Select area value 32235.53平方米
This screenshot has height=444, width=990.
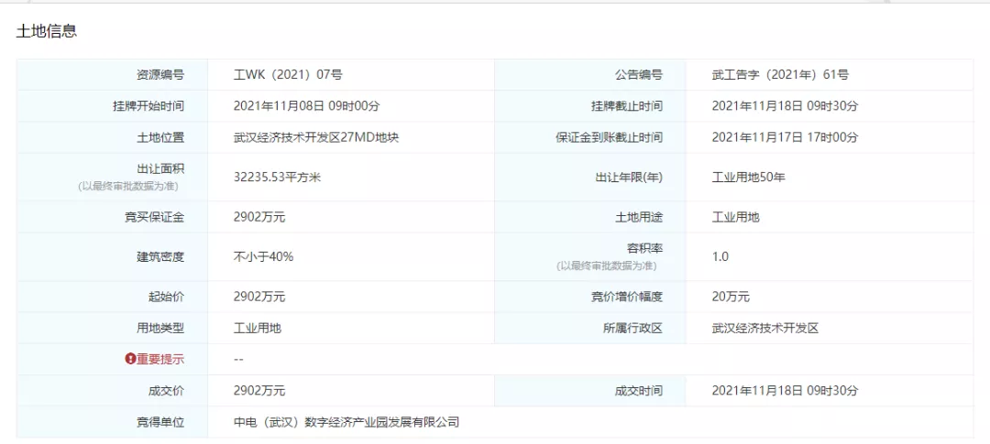tap(277, 178)
